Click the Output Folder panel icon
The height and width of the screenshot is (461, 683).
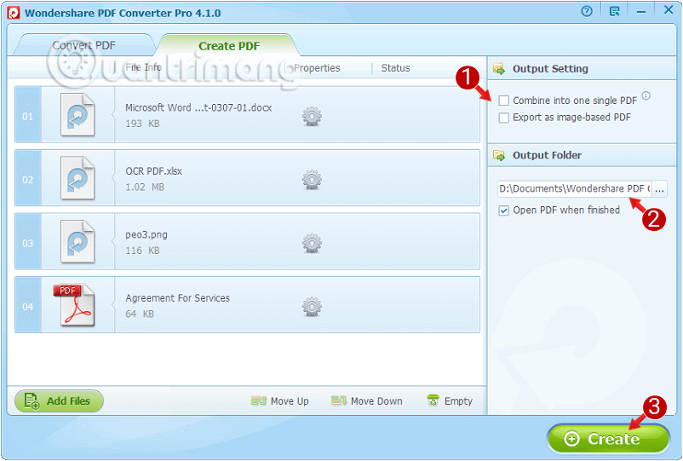[x=499, y=155]
